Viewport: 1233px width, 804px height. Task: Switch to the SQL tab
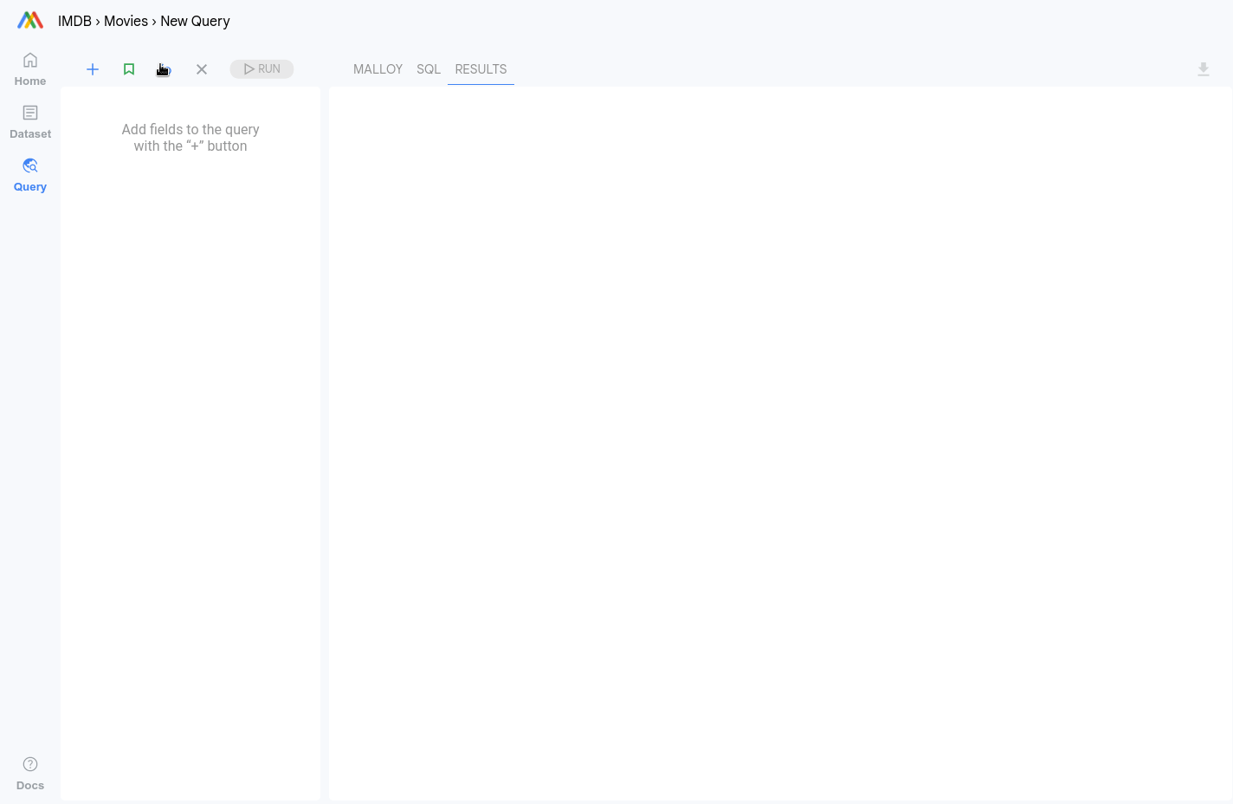click(x=429, y=69)
